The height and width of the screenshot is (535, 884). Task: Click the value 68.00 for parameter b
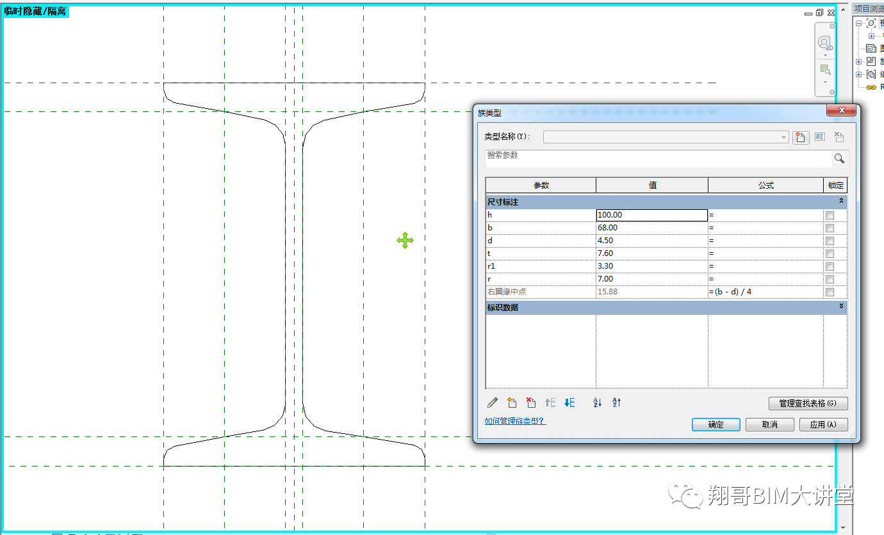(x=608, y=228)
